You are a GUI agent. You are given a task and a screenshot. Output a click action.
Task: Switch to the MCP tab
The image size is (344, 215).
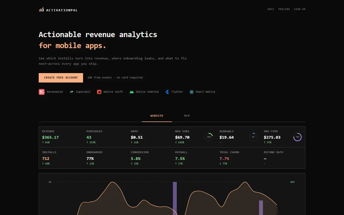pyautogui.click(x=187, y=116)
